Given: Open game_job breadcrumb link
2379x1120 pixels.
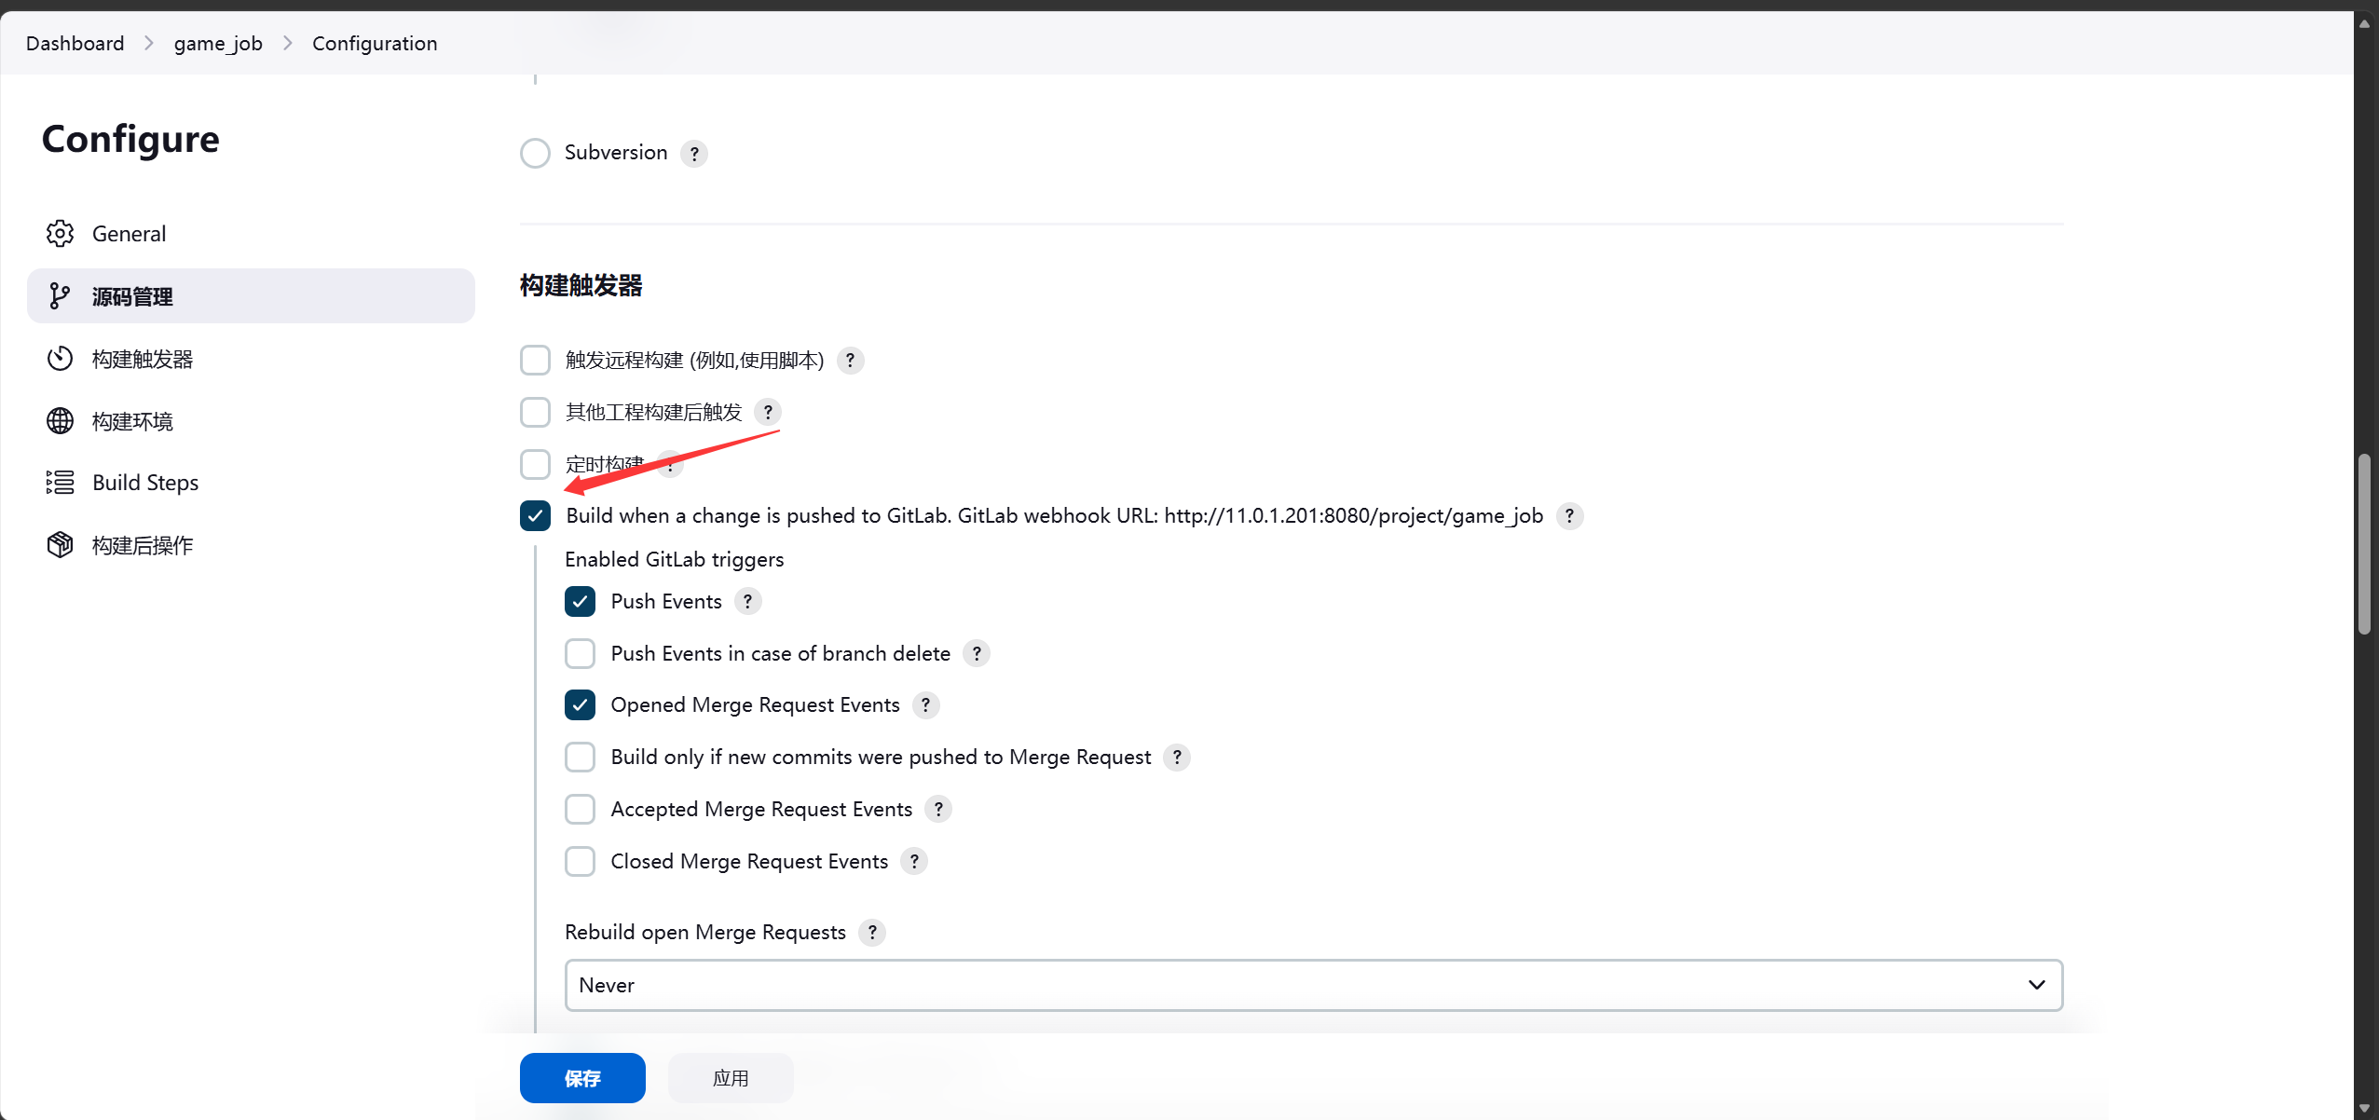Looking at the screenshot, I should [218, 43].
